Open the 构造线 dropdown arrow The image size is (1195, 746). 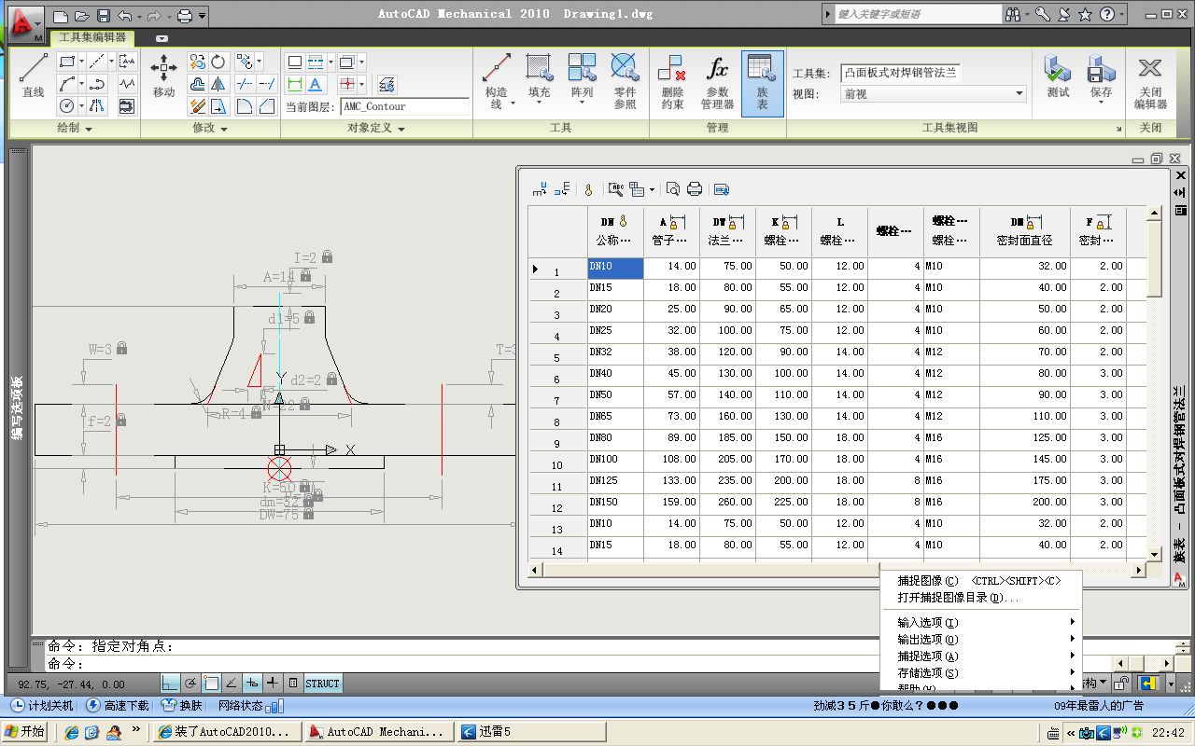tap(512, 104)
